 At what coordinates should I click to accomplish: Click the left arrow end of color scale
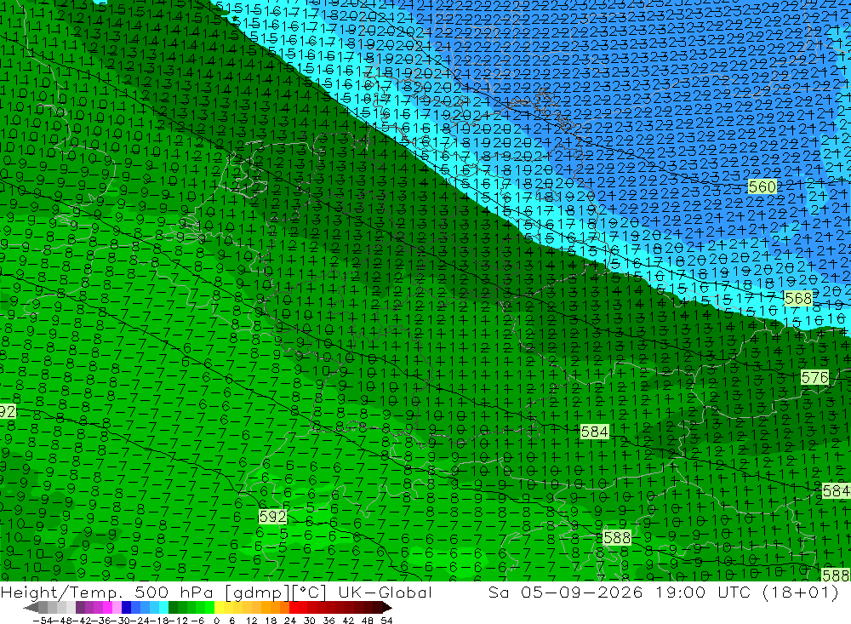pos(31,608)
